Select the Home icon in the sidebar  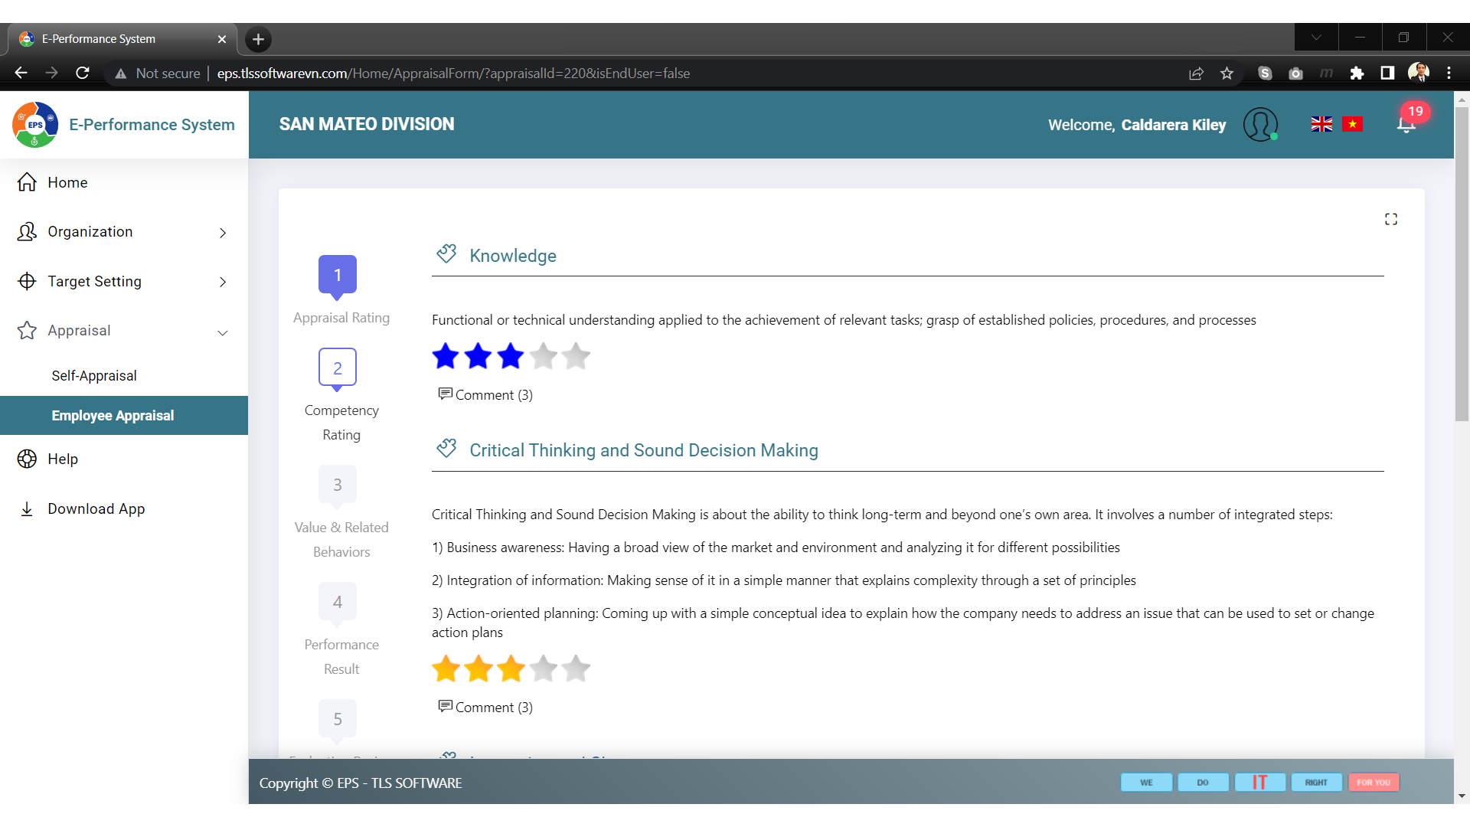26,182
